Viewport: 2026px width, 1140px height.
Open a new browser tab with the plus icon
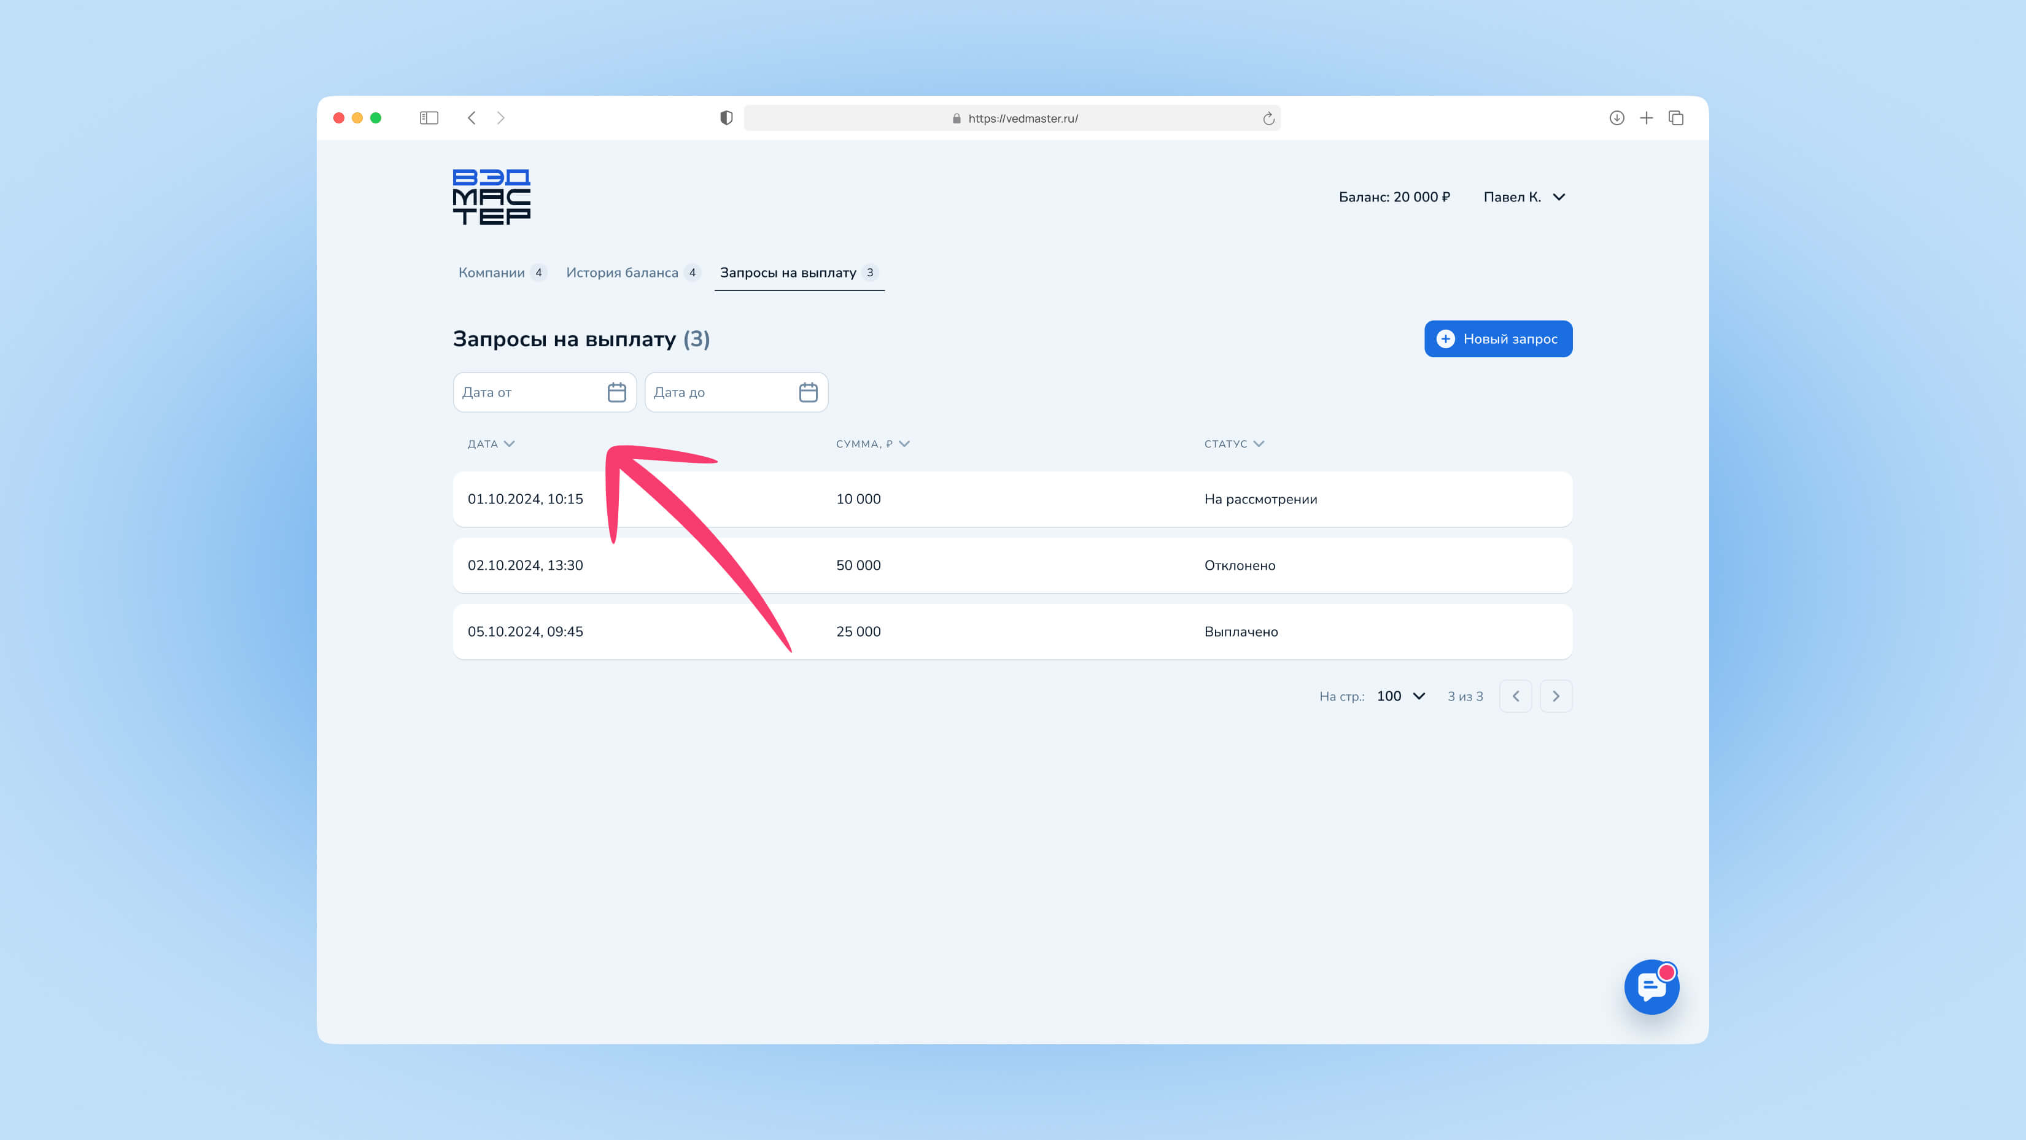(1646, 118)
